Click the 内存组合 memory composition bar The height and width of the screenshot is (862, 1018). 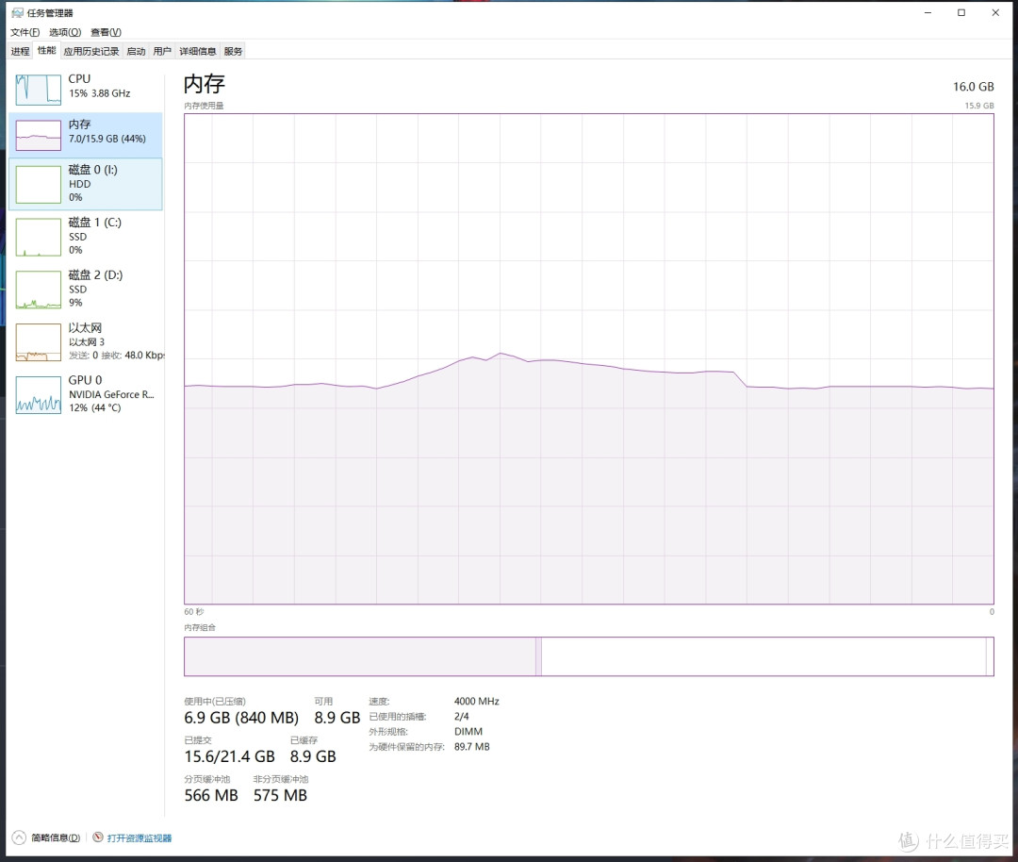point(588,656)
